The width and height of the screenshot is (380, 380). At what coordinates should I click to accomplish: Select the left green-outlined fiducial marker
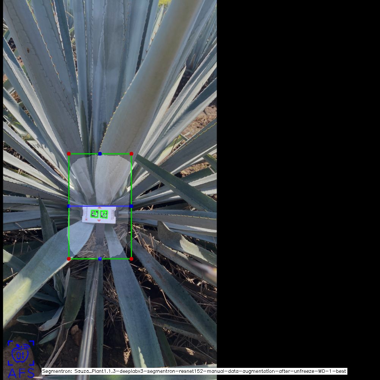point(94,214)
